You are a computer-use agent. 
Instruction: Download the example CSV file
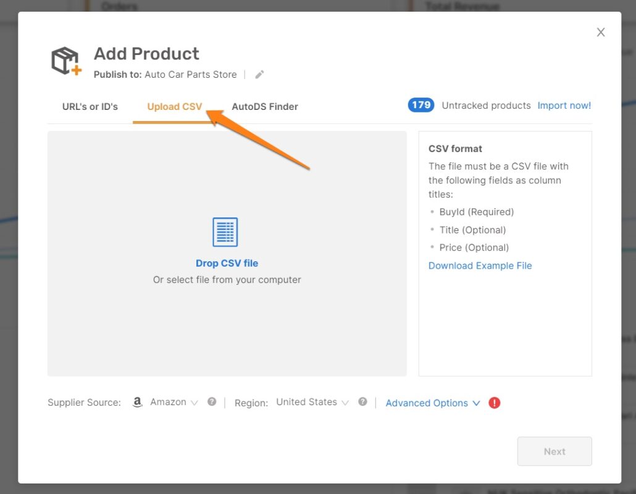pyautogui.click(x=480, y=266)
